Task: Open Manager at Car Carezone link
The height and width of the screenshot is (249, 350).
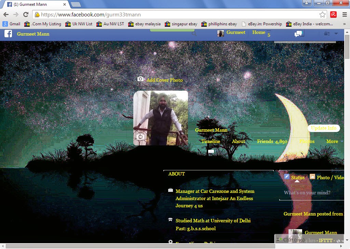Action: pos(215,198)
